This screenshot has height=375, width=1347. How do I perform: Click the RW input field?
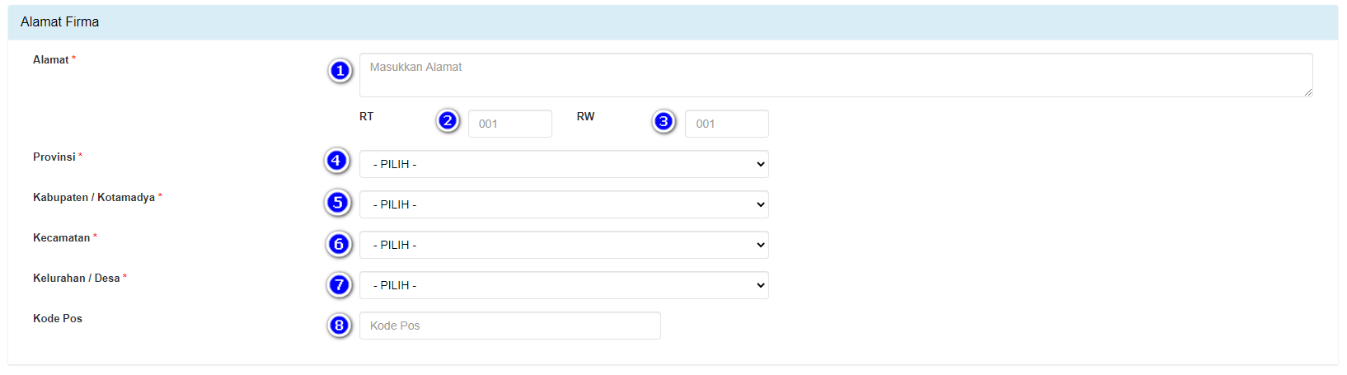click(726, 124)
